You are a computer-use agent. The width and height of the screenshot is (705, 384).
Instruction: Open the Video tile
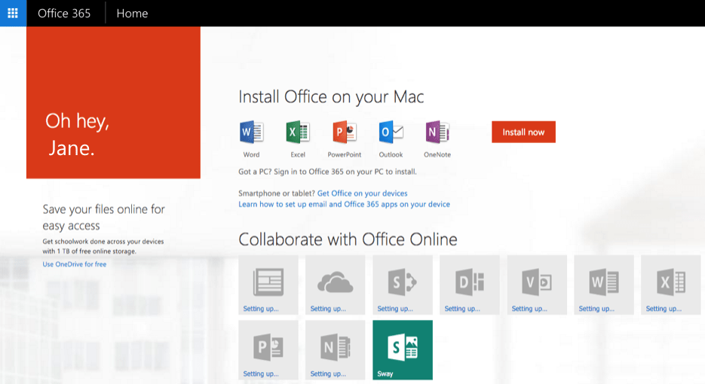537,285
